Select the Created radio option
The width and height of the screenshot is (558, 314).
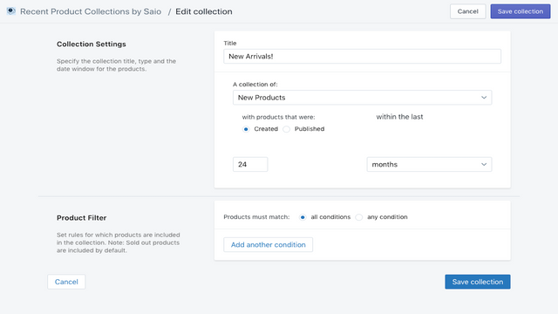(246, 129)
